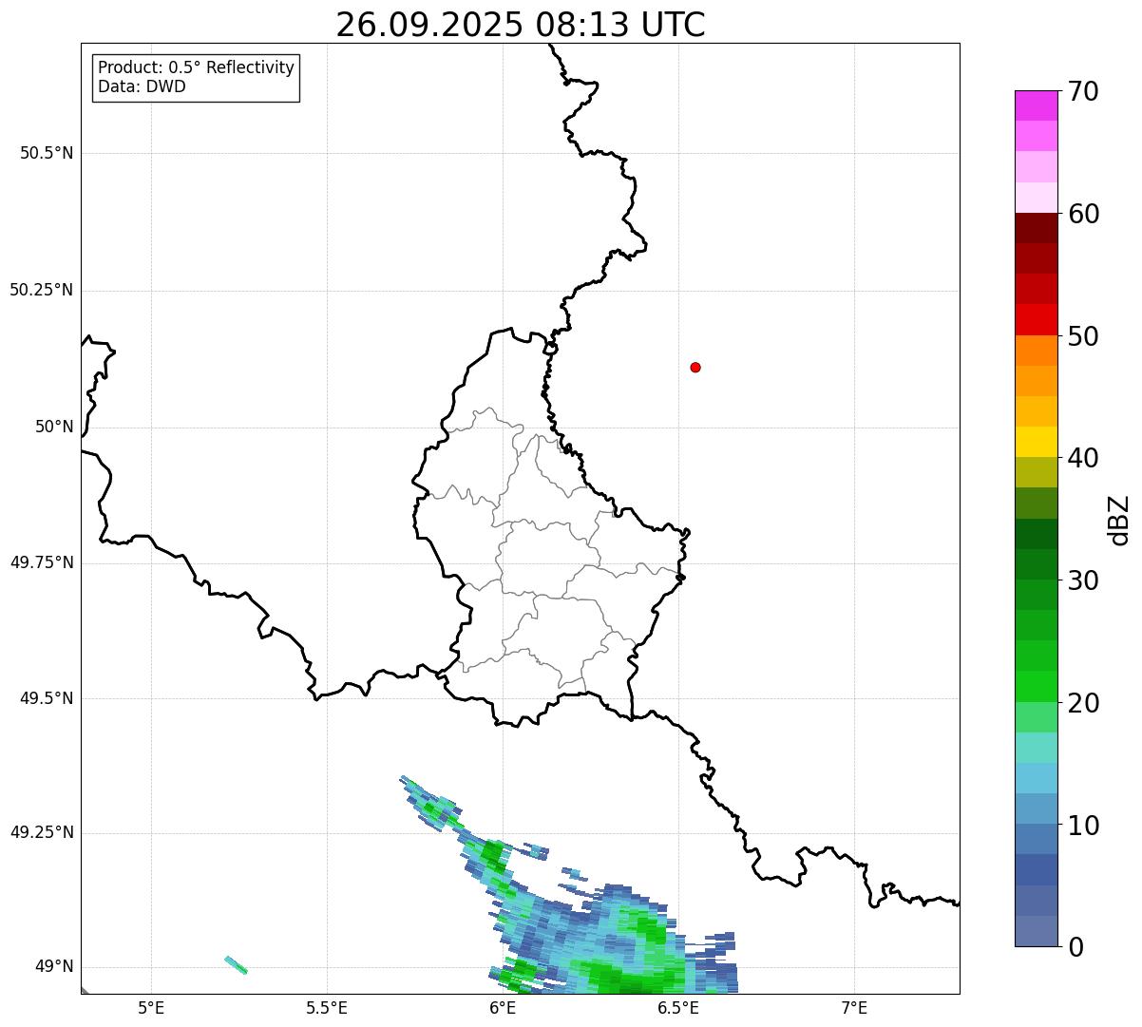Image resolution: width=1142 pixels, height=1027 pixels.
Task: Pick the orange colorbar swatch below 50
Action: 1036,350
